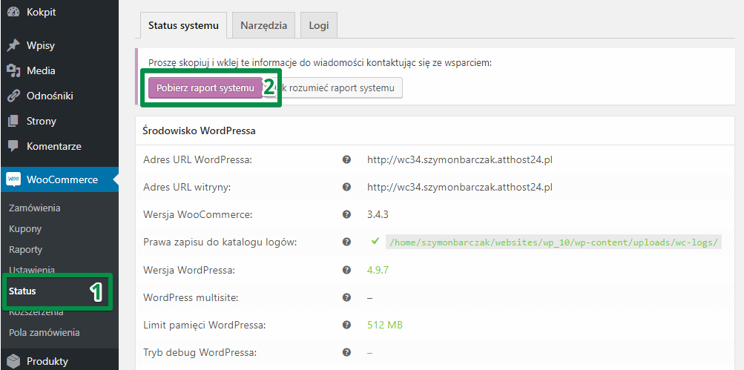The image size is (744, 370).
Task: Click the WooCommerce woo logo icon
Action: (13, 179)
